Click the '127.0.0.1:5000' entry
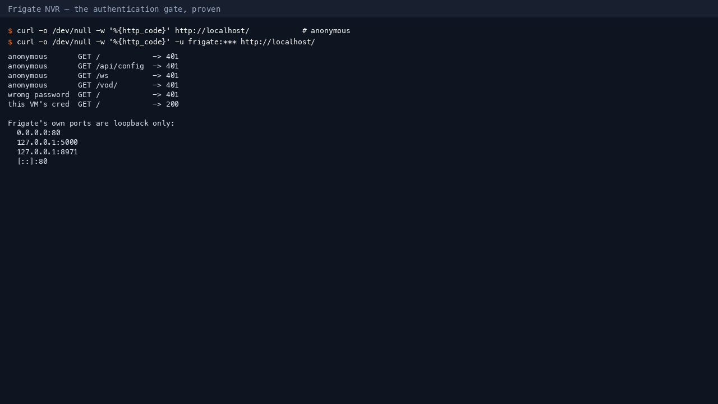The image size is (718, 404). 47,143
